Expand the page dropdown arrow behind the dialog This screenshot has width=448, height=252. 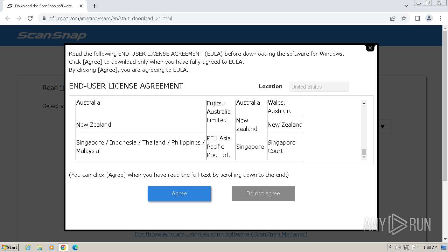tap(383, 127)
